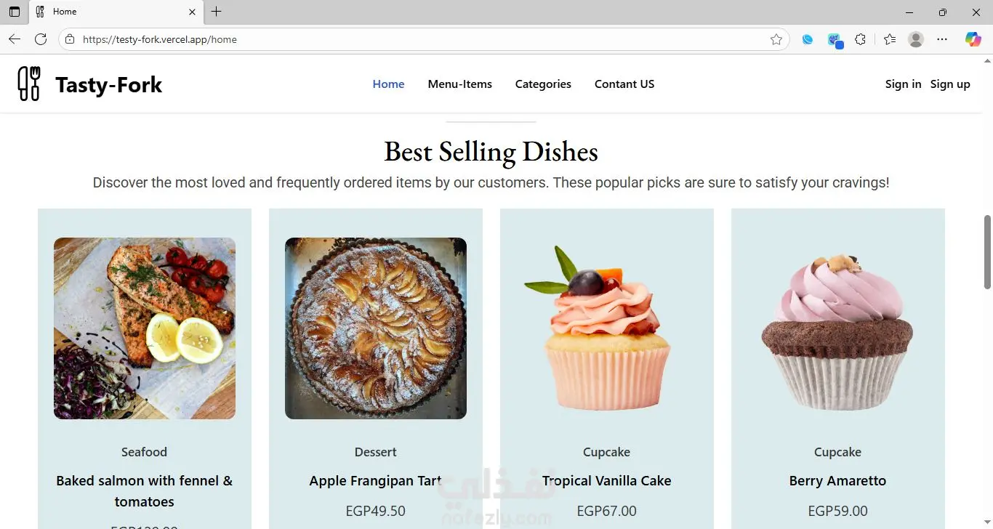Open the Copilot icon in the browser toolbar
The width and height of the screenshot is (993, 529).
(x=973, y=39)
